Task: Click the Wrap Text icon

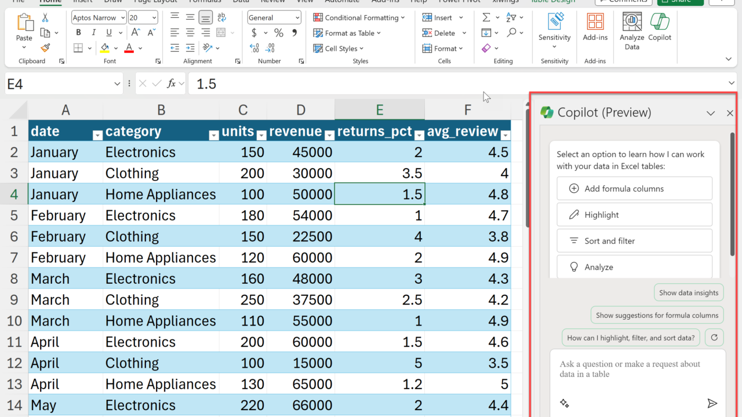Action: click(221, 18)
